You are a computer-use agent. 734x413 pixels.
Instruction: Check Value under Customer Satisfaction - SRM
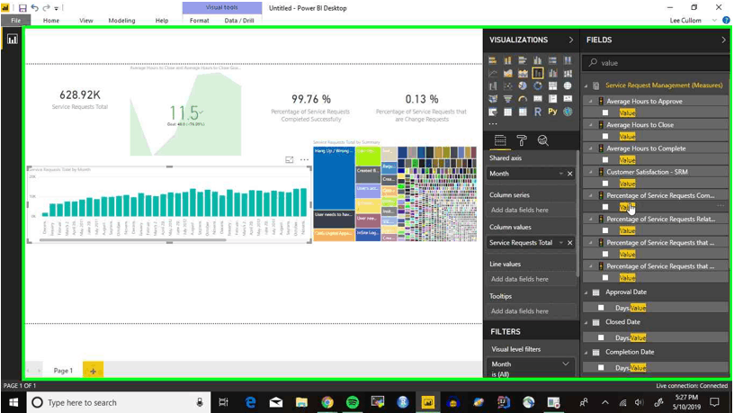pos(605,184)
